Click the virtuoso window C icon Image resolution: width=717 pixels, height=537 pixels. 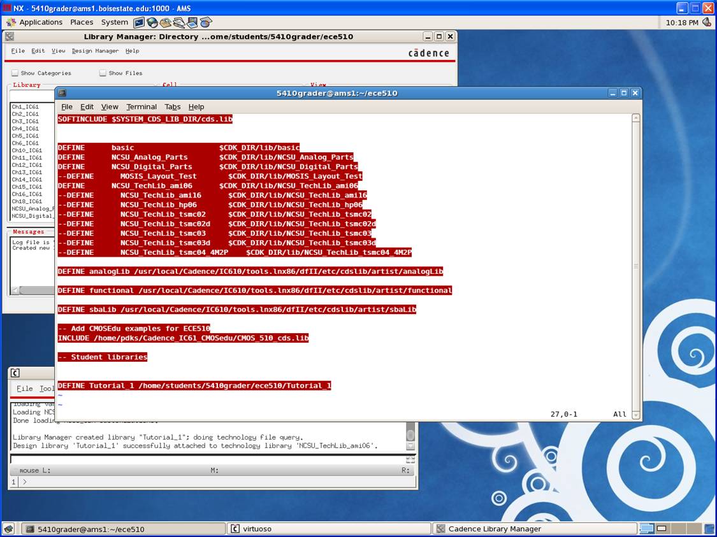click(15, 373)
